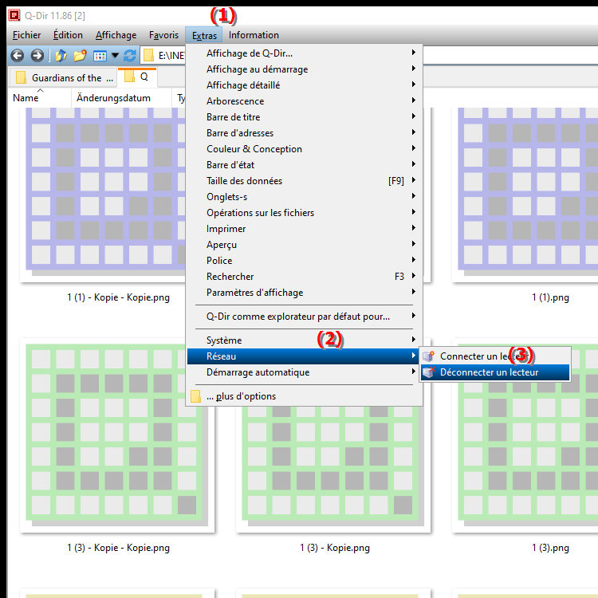Open Système submenu
The image size is (598, 598).
(305, 340)
